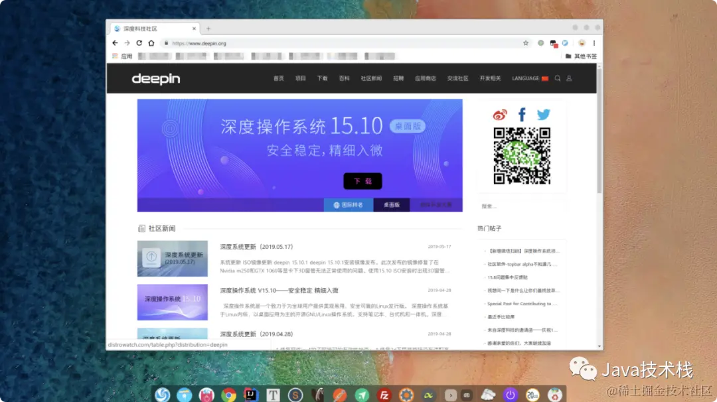The image size is (717, 402).
Task: Click the purple 深度操作系统 15.10 thumbnail
Action: pyautogui.click(x=173, y=302)
